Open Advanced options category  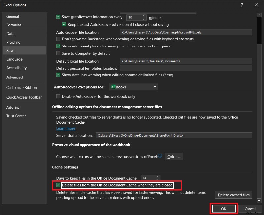click(15, 77)
